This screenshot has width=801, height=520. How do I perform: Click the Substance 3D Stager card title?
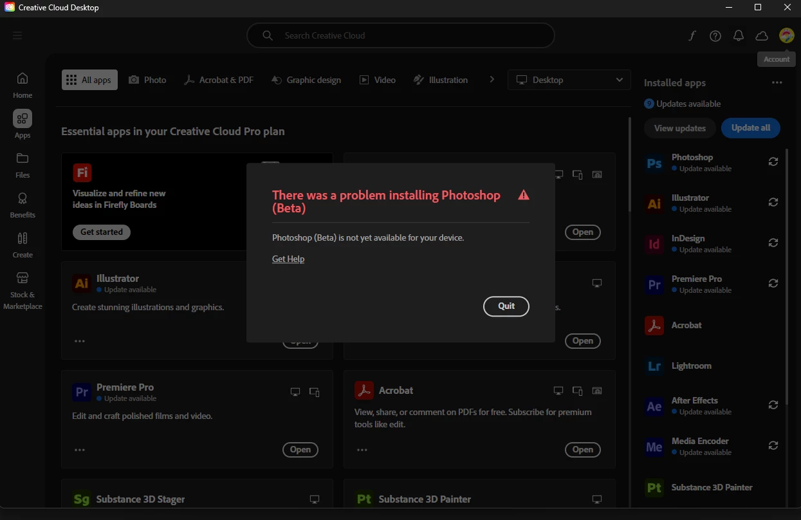coord(140,499)
